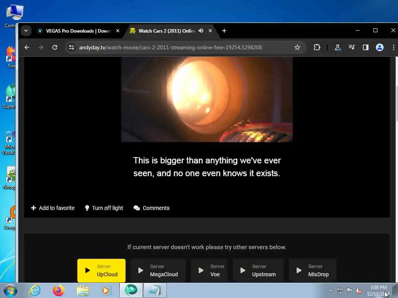Open Firefox desktop shortcut
Screen dimensions: 398x298
click(10, 57)
